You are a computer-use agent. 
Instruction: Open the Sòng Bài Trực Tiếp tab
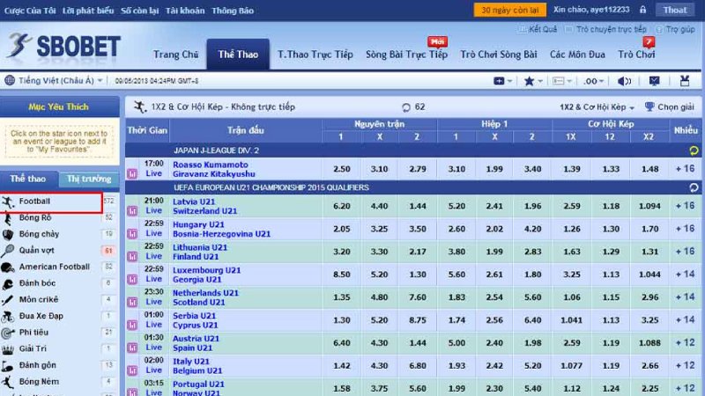coord(406,55)
